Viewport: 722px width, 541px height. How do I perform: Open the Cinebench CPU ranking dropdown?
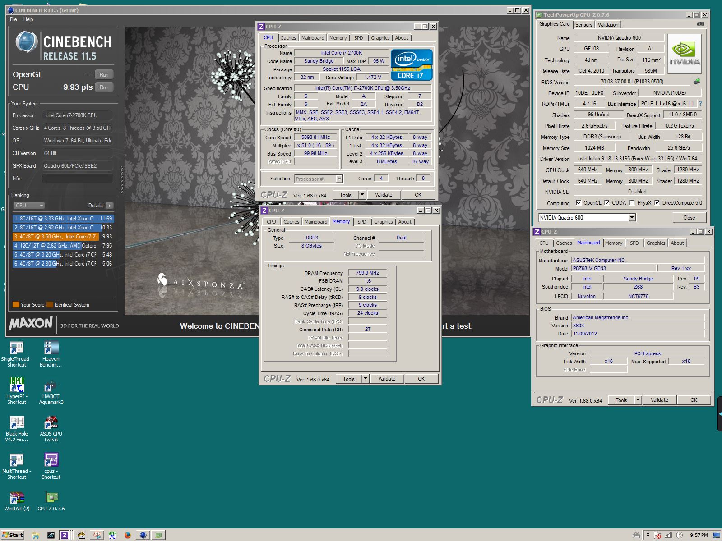29,206
